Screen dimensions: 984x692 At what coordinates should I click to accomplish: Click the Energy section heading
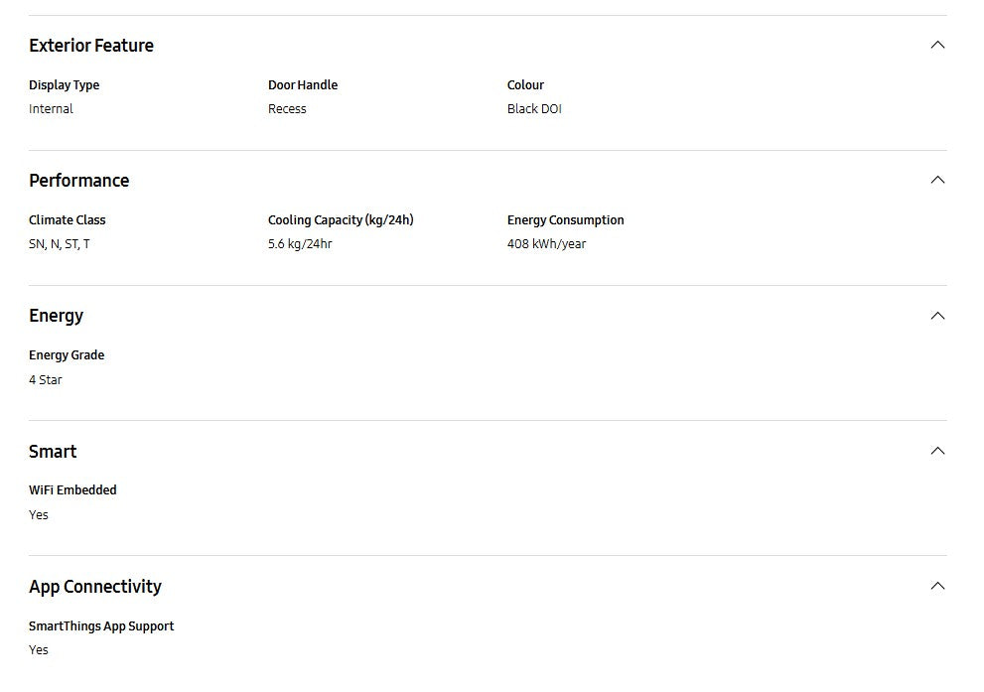[57, 316]
